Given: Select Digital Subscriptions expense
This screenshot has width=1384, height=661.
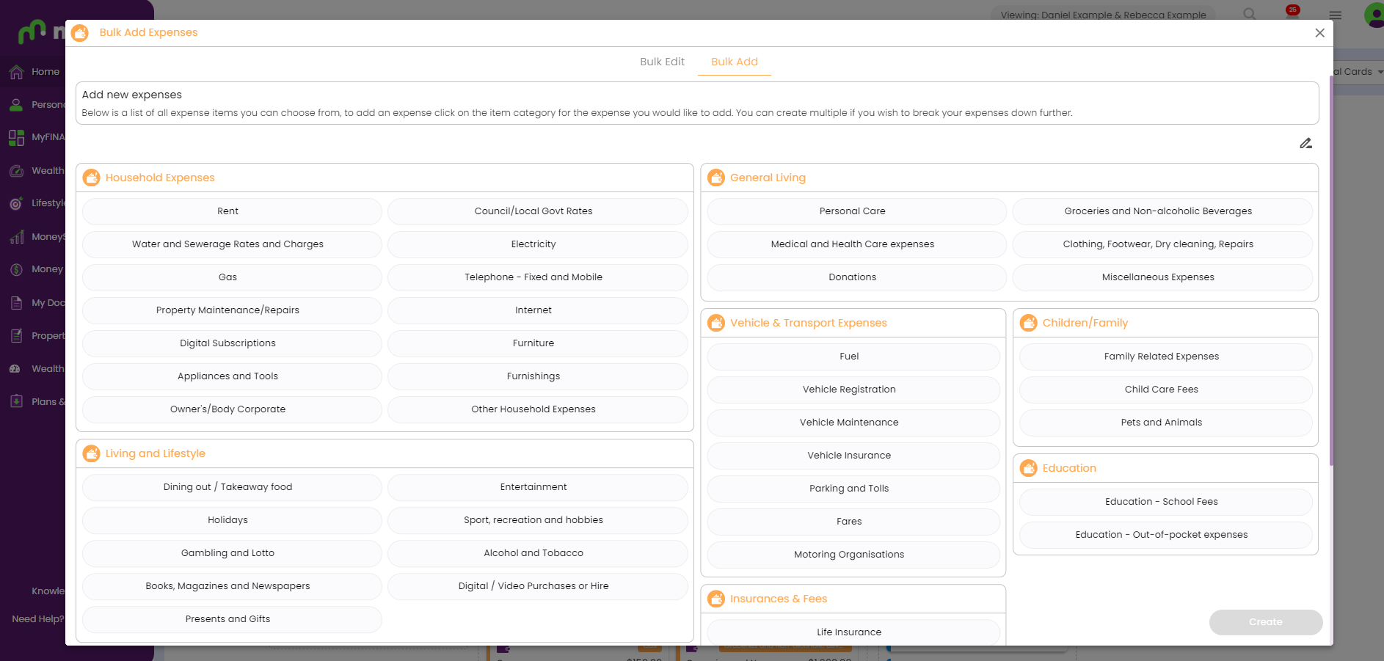Looking at the screenshot, I should [232, 343].
